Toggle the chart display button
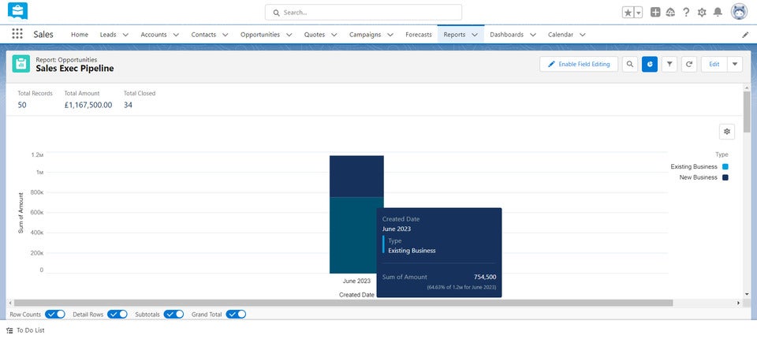 click(x=649, y=64)
